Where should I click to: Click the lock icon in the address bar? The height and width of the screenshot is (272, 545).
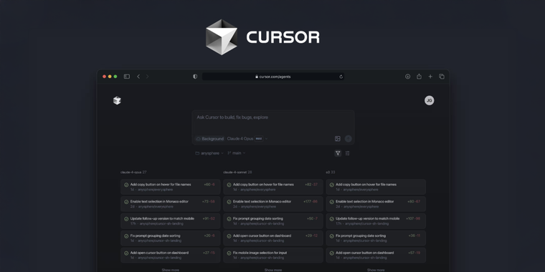point(257,77)
